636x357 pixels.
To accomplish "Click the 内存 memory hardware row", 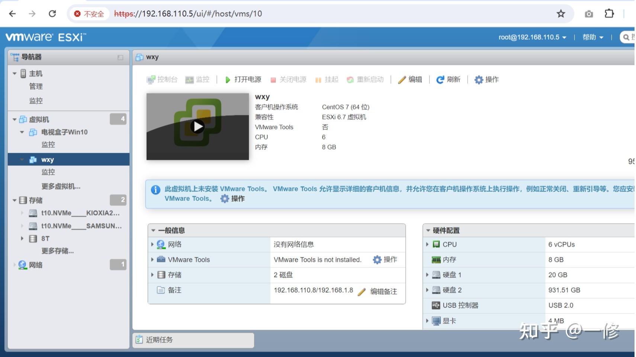I will pos(529,260).
